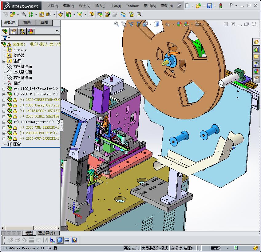Click the Edit Appearance color ball icon

[179, 24]
